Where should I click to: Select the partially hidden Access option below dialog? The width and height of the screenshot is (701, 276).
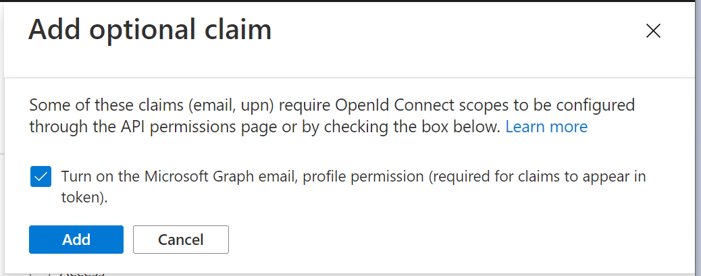pos(81,273)
